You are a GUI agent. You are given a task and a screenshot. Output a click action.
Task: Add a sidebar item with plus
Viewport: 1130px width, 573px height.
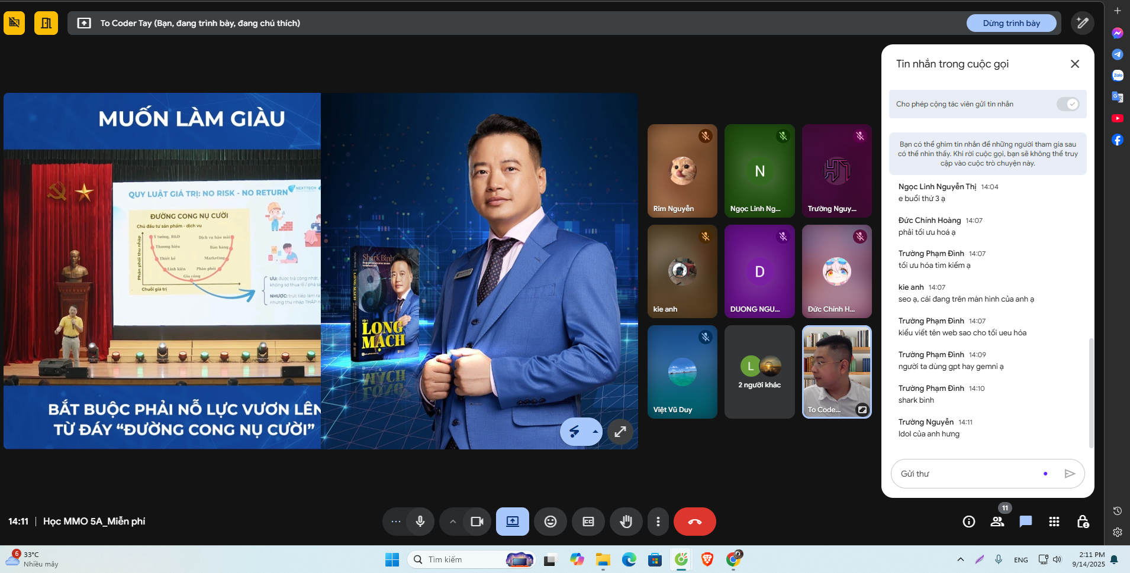(x=1118, y=11)
